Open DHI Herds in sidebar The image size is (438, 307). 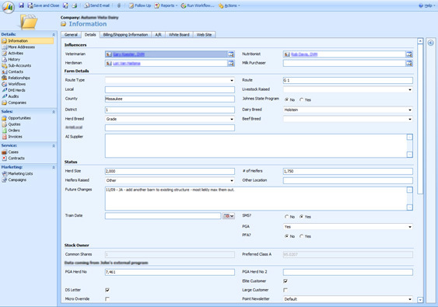point(13,90)
